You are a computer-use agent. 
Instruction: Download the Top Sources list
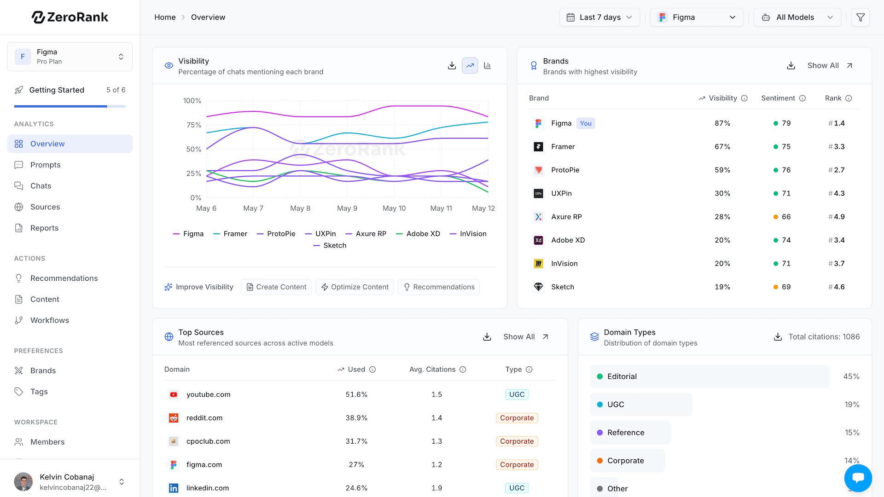(x=487, y=337)
